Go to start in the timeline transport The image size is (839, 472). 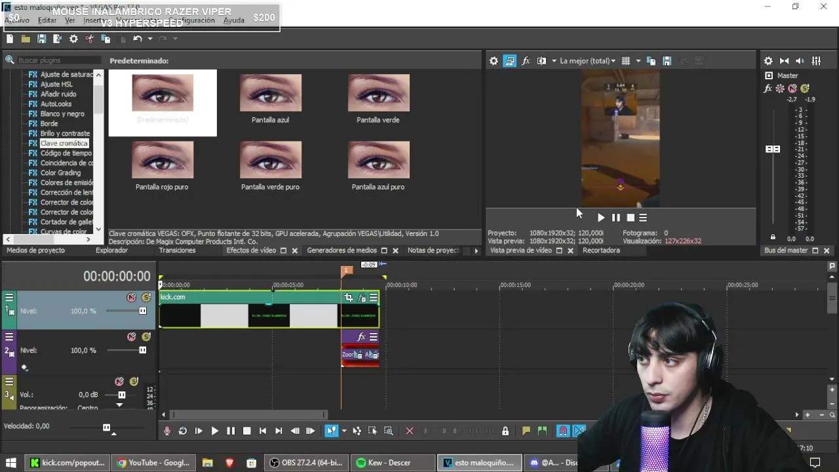click(x=263, y=431)
